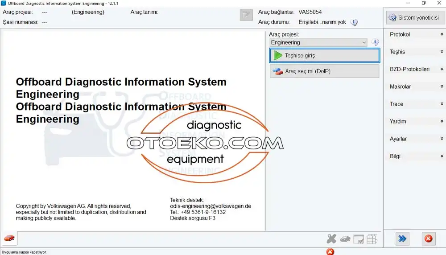Screen dimensions: 446x255
Task: Click the grid table icon in bottom toolbar
Action: [x=372, y=239]
